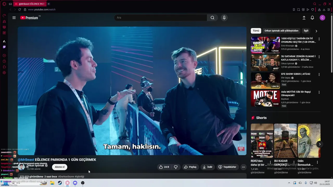Open the @MrBeast mention in title

pos(26,160)
